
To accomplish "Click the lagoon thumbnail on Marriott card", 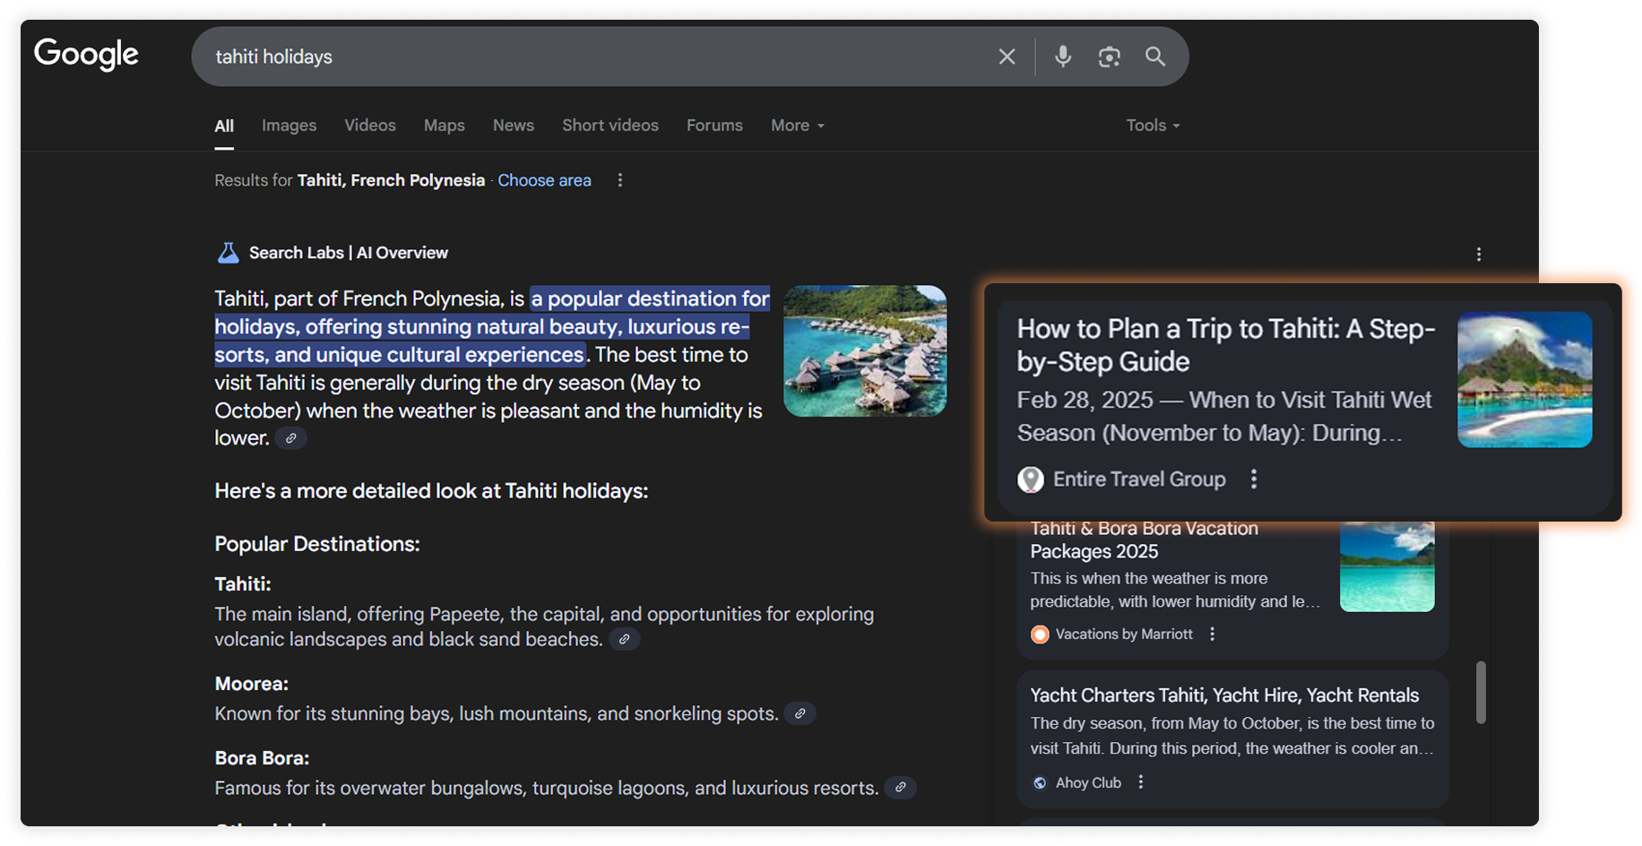I will click(x=1387, y=567).
